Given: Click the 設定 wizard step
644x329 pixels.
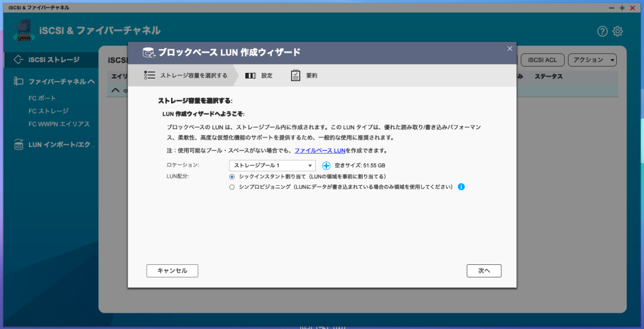Looking at the screenshot, I should (260, 75).
